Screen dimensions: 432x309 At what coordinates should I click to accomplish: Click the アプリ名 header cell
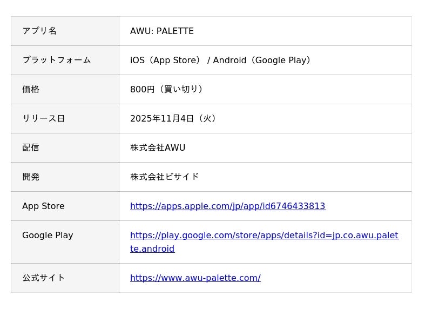pos(39,31)
